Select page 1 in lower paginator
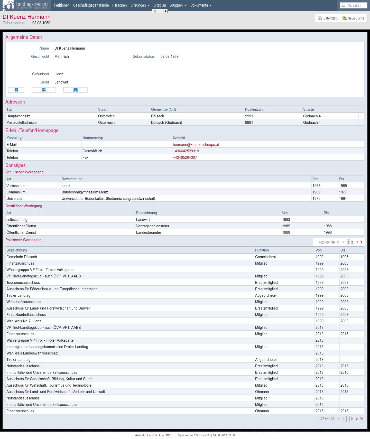 click(x=348, y=419)
